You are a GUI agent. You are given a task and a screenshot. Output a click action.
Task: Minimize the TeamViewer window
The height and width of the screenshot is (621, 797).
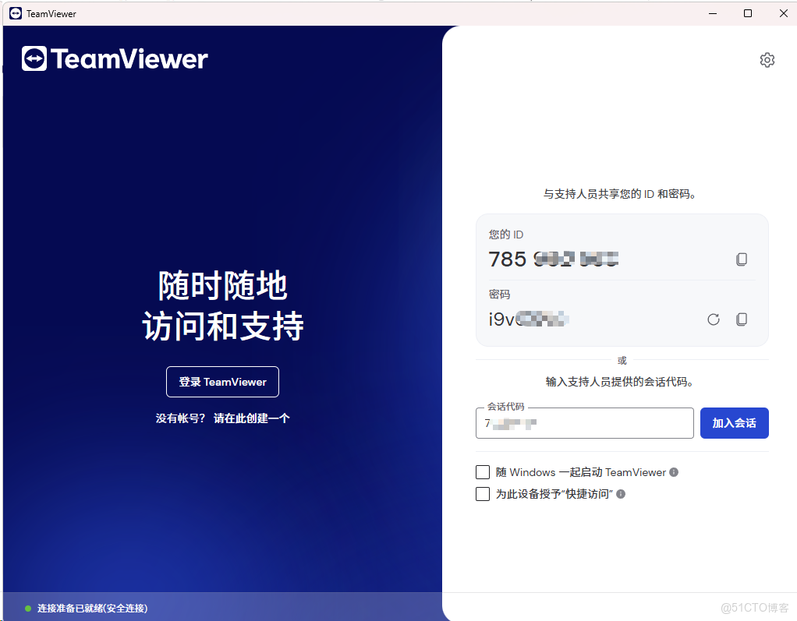713,13
